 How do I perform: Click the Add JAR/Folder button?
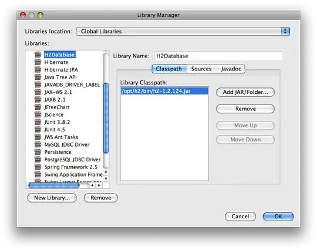(x=245, y=92)
